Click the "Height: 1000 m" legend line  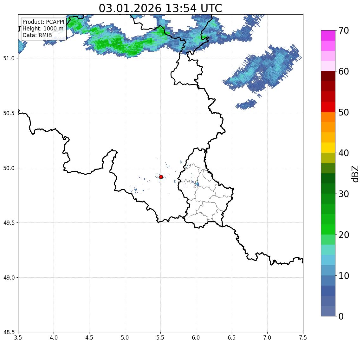43,29
